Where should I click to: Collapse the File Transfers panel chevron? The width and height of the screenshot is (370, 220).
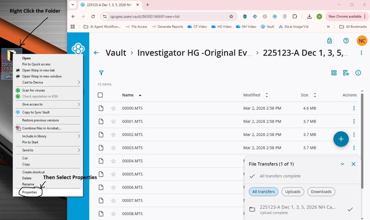click(x=343, y=164)
